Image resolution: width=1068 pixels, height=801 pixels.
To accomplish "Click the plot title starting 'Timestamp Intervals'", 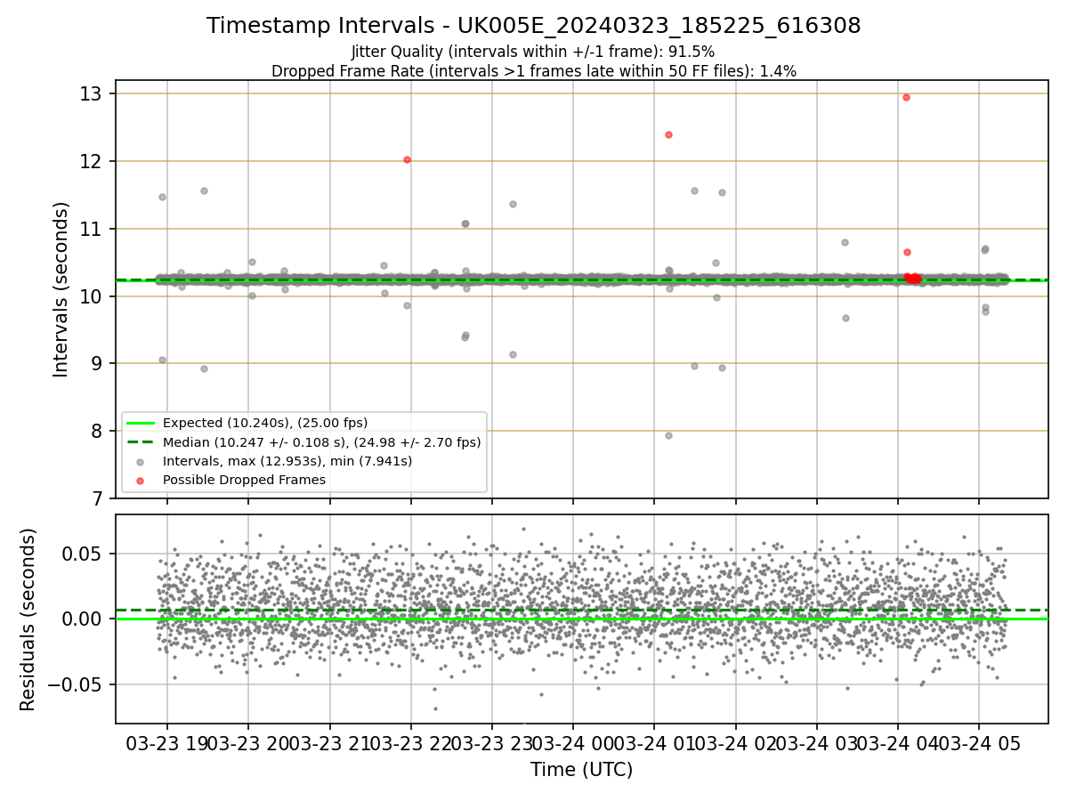I will tap(533, 26).
